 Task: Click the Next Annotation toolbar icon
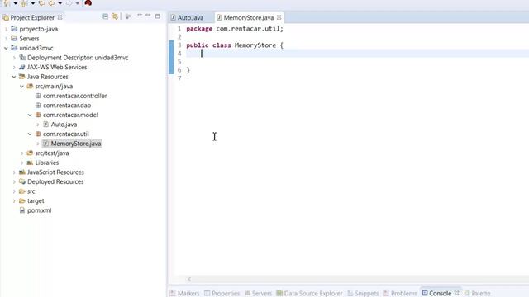[x=7, y=3]
